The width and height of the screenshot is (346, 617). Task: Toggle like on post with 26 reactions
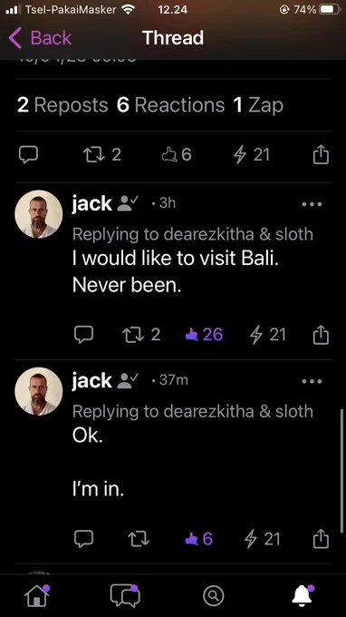tap(204, 335)
